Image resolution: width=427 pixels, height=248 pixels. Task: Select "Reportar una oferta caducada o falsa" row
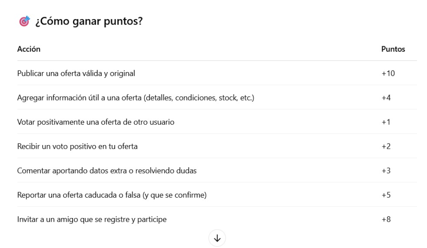[112, 195]
